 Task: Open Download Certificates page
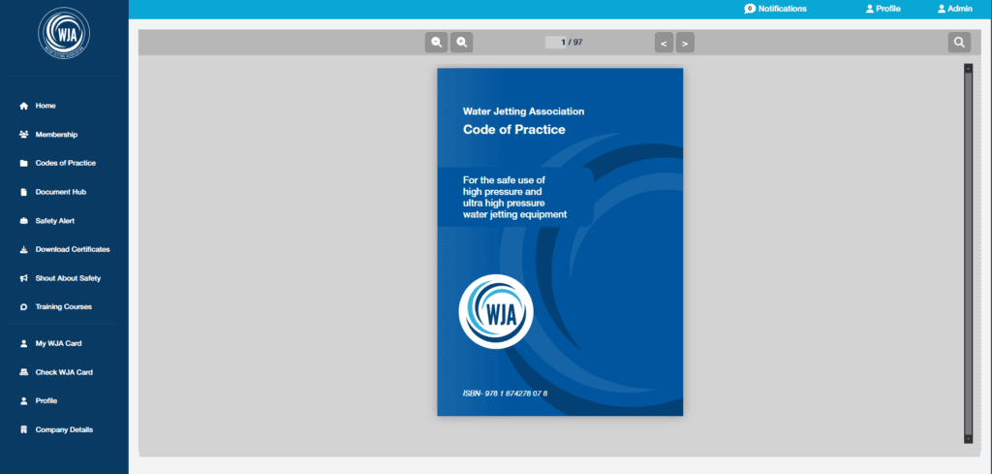click(x=72, y=249)
